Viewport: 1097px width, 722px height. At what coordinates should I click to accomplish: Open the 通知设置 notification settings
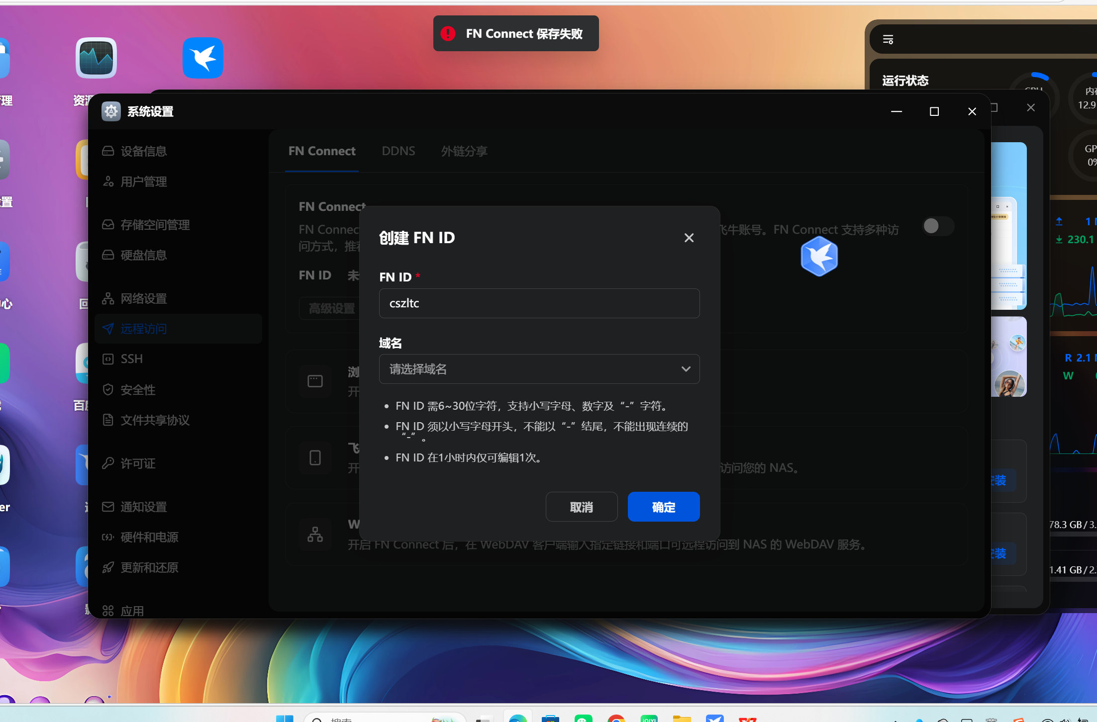click(143, 507)
